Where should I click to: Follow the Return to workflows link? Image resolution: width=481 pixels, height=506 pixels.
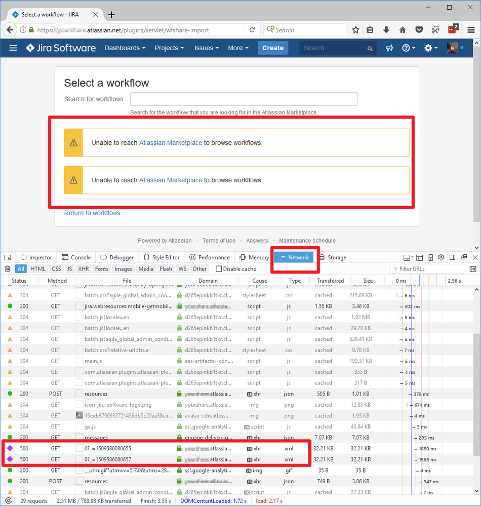[x=92, y=213]
